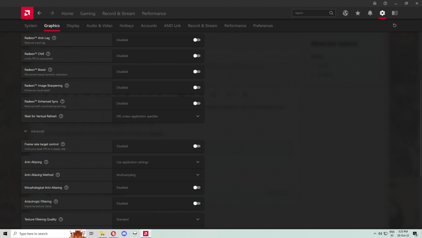Open favorites star icon
Viewport: 422px width, 238px height.
358,13
